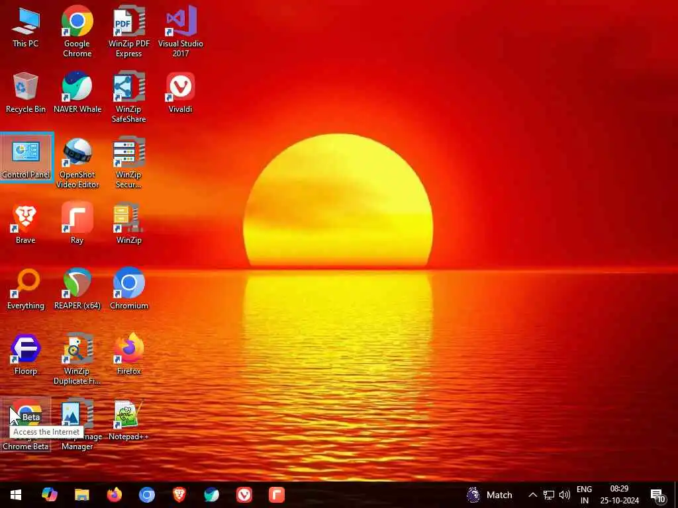Select the WinZip Image Manager shortcut

77,424
